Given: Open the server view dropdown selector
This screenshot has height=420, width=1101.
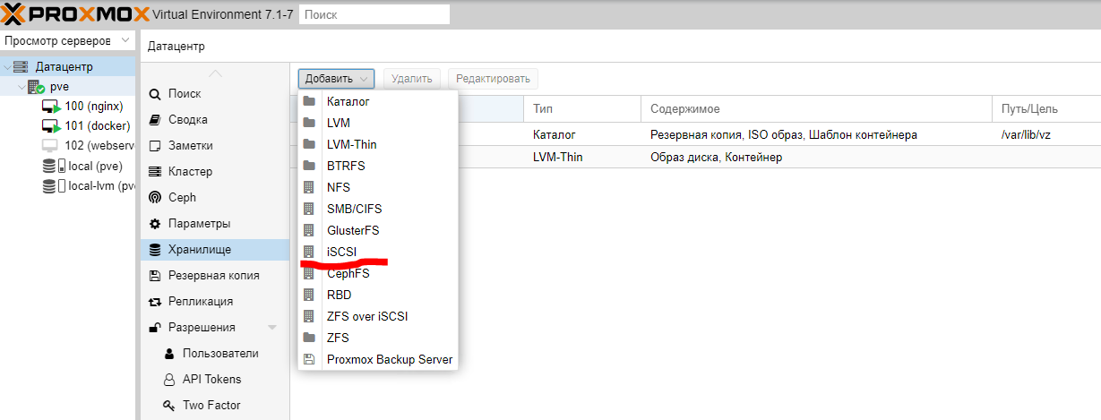Looking at the screenshot, I should click(x=67, y=41).
